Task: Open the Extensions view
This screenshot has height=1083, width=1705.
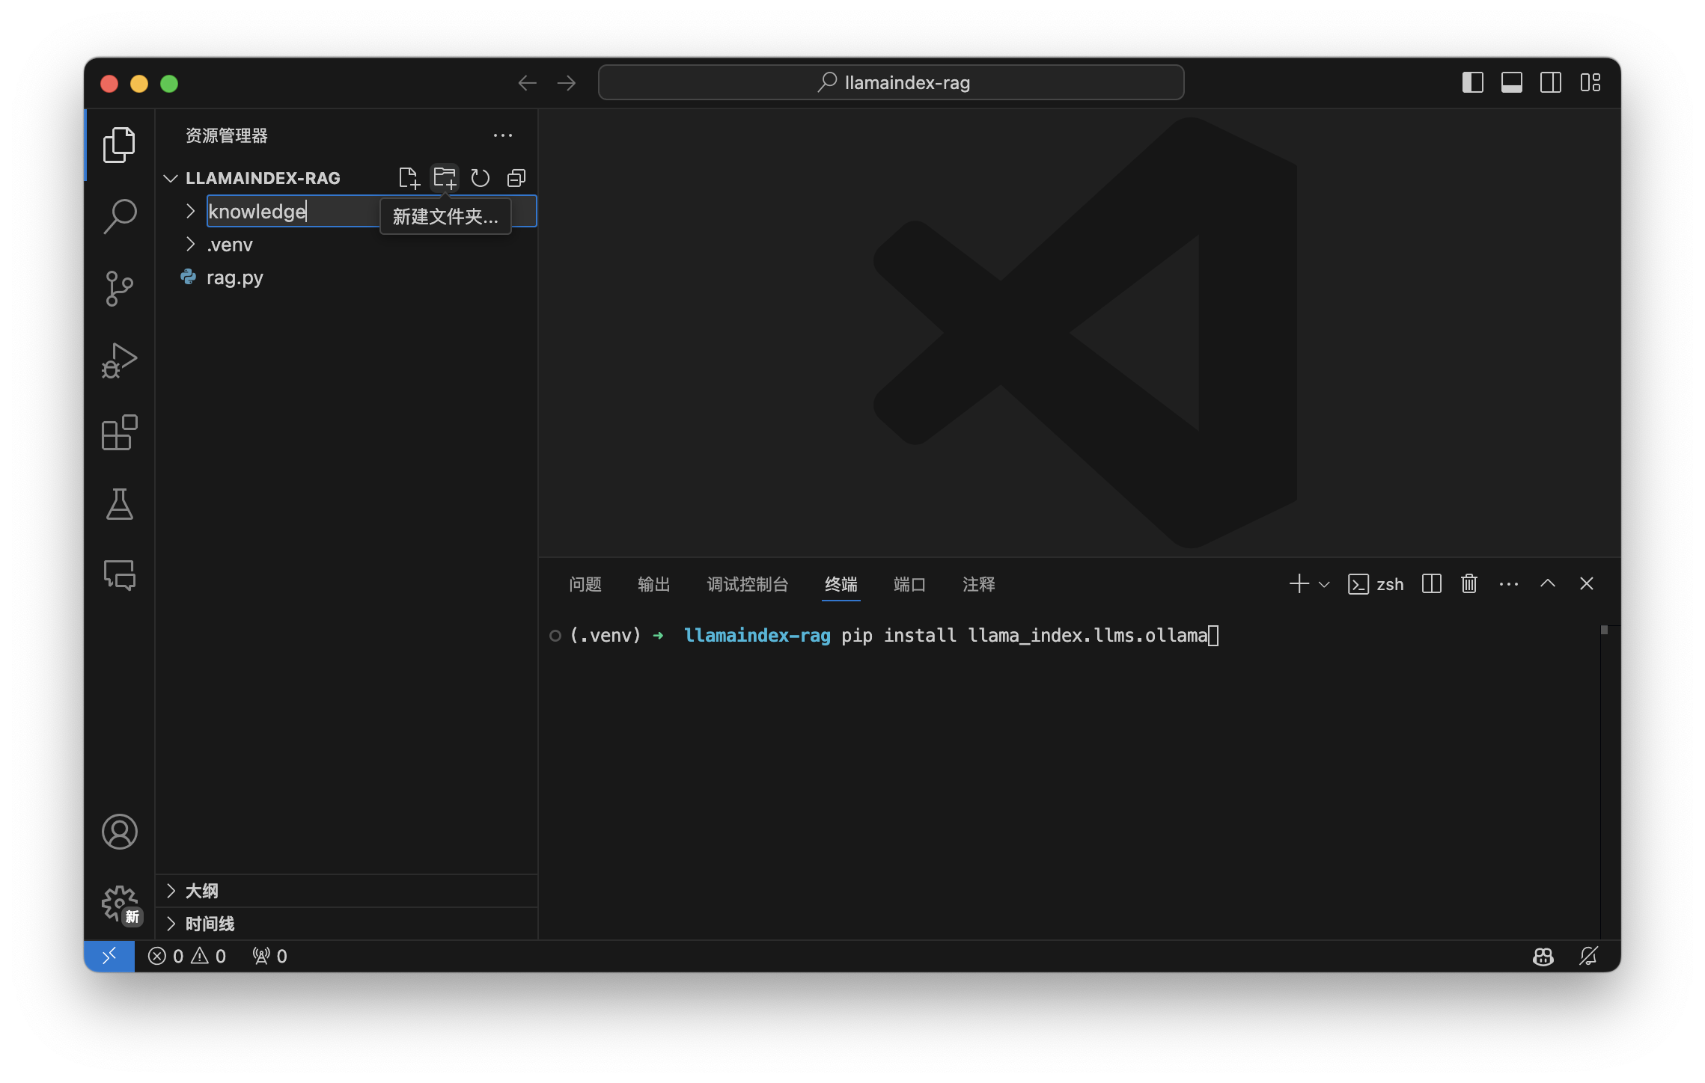Action: (120, 432)
